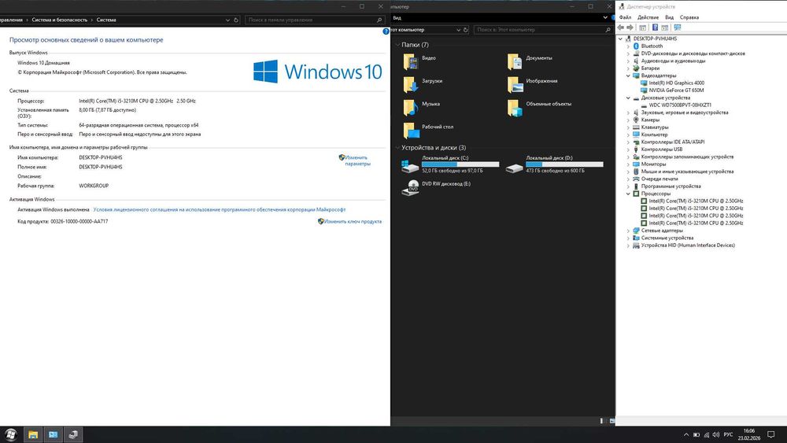Viewport: 787px width, 443px height.
Task: Collapse the Папки (7) group in Explorer
Action: point(397,45)
